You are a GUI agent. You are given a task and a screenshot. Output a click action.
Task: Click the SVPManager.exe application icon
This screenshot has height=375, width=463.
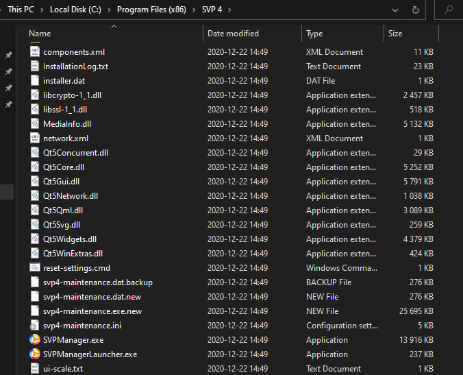pos(35,340)
